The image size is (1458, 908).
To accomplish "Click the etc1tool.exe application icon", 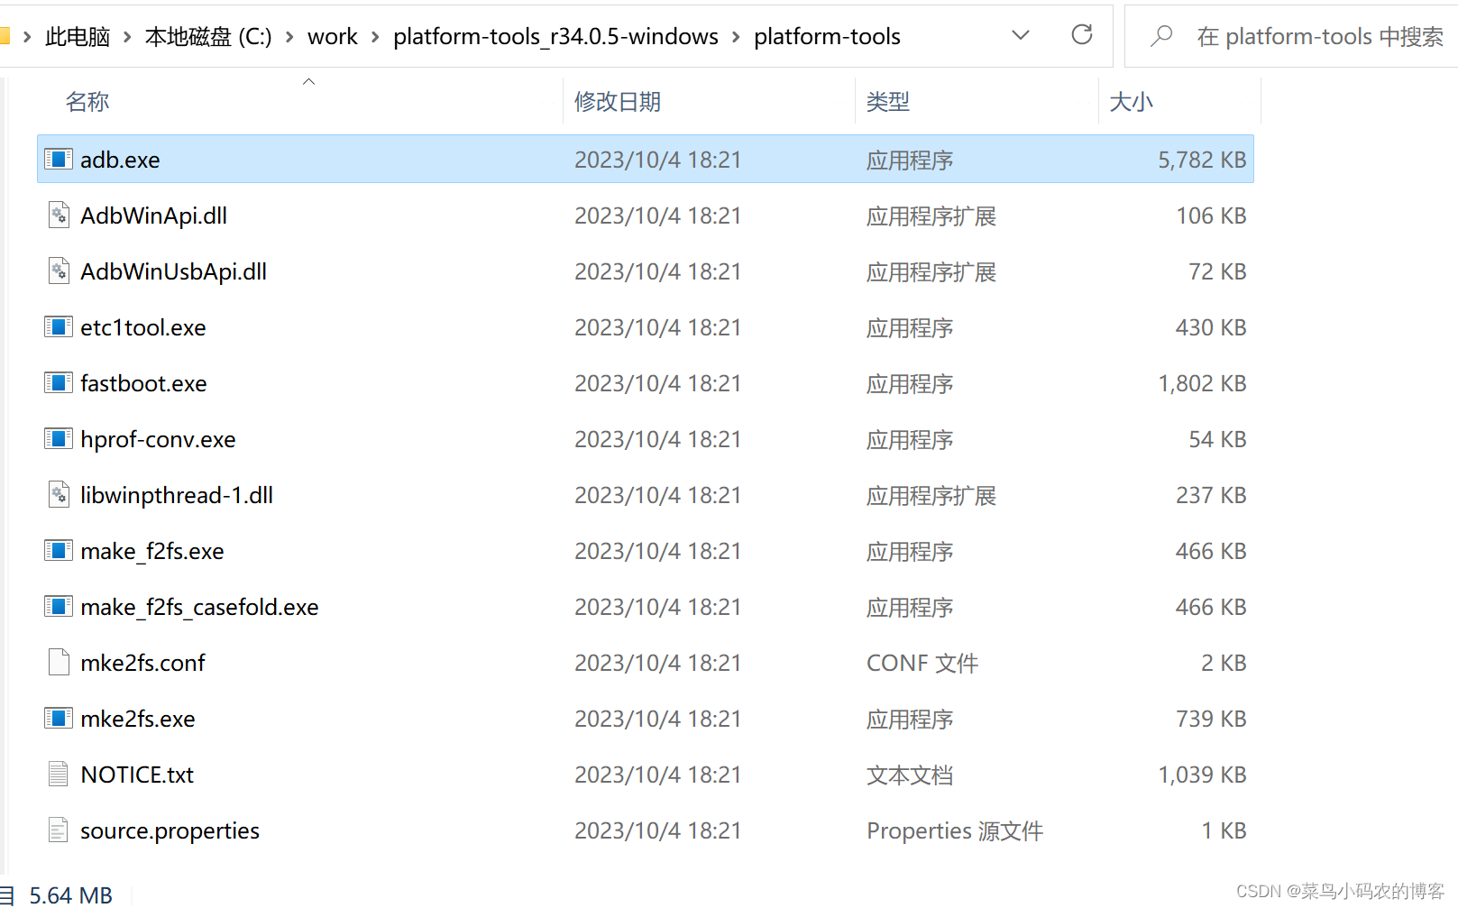I will 59,327.
